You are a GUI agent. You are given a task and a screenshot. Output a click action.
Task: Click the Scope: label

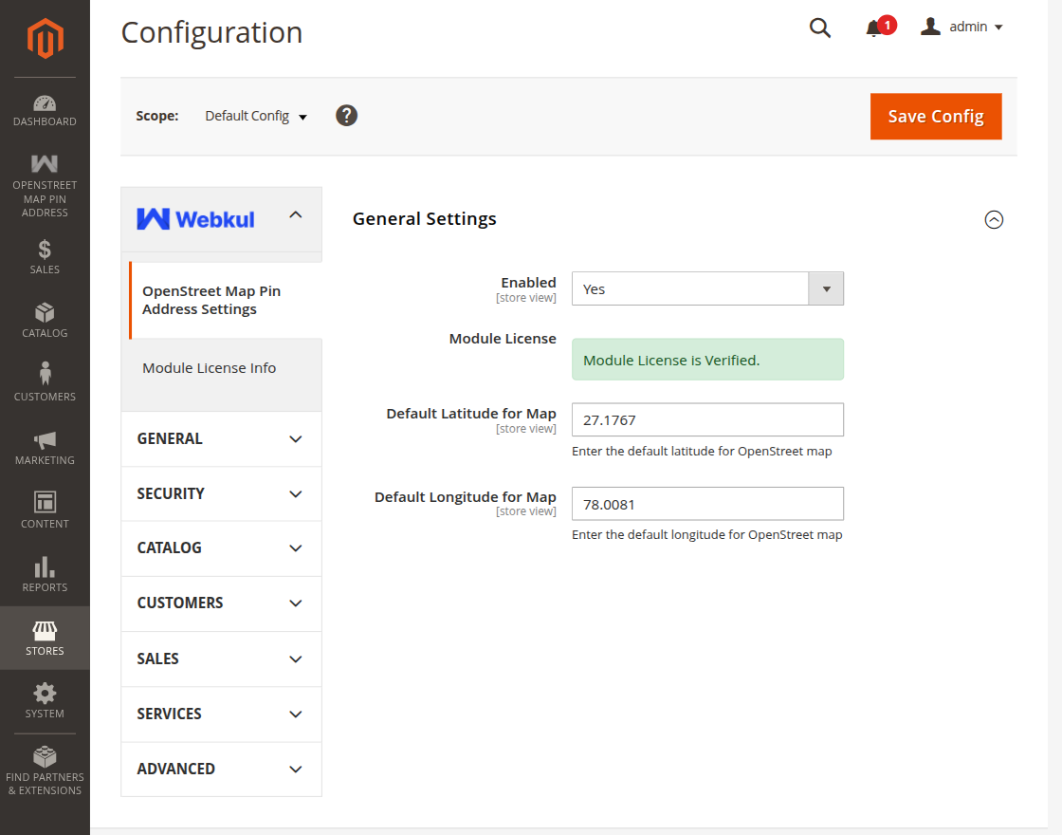(x=157, y=116)
